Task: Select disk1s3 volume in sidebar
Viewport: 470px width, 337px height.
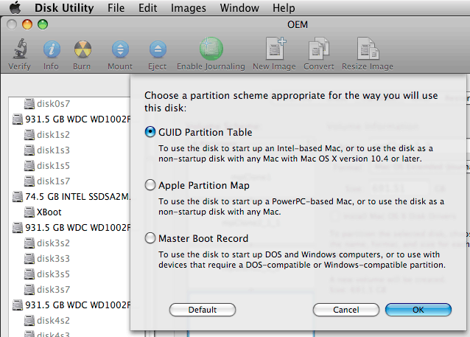Action: coord(47,150)
